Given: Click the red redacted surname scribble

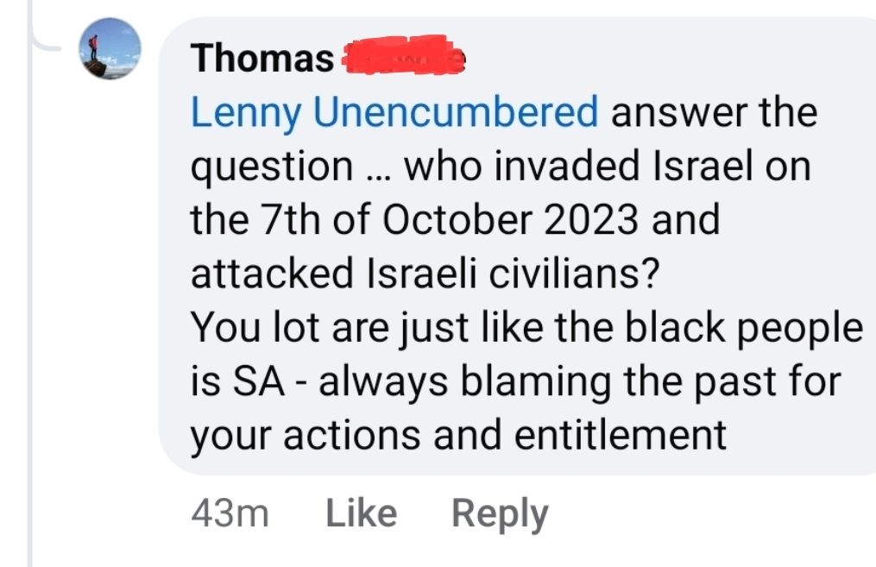Looking at the screenshot, I should pos(402,56).
